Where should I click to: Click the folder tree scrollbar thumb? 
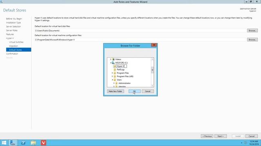[152, 70]
